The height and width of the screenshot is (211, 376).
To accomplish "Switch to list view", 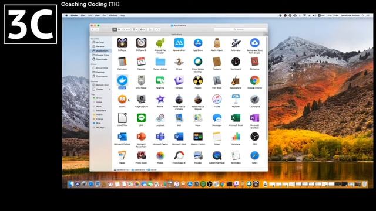I will [119, 29].
